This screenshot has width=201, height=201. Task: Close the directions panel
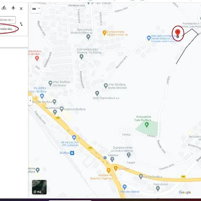pos(21,8)
